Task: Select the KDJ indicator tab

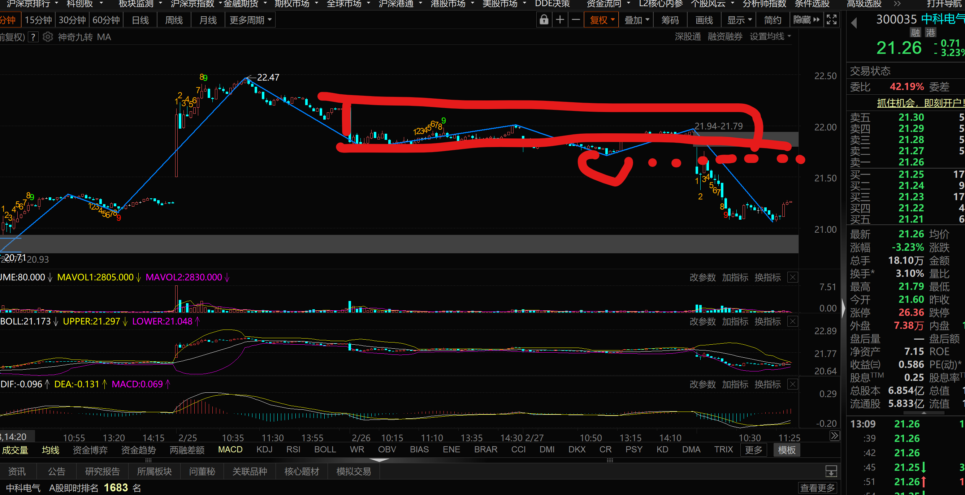Action: click(x=264, y=450)
